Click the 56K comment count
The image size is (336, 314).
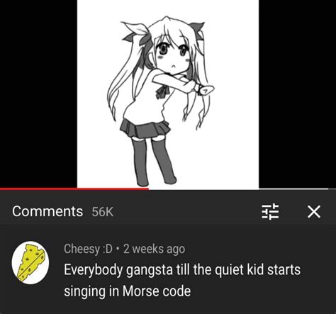103,212
